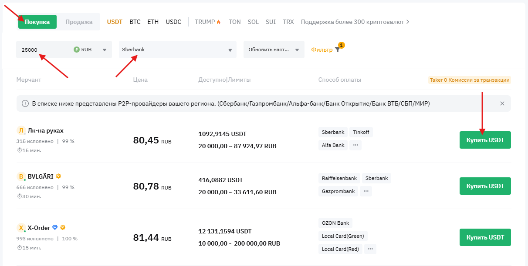Show more payment methods for X-Order
528x266 pixels.
(x=370, y=249)
